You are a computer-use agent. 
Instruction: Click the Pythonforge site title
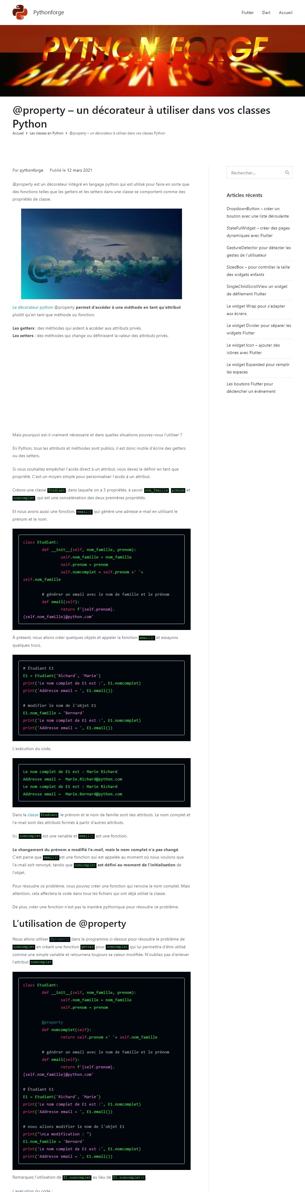49,13
